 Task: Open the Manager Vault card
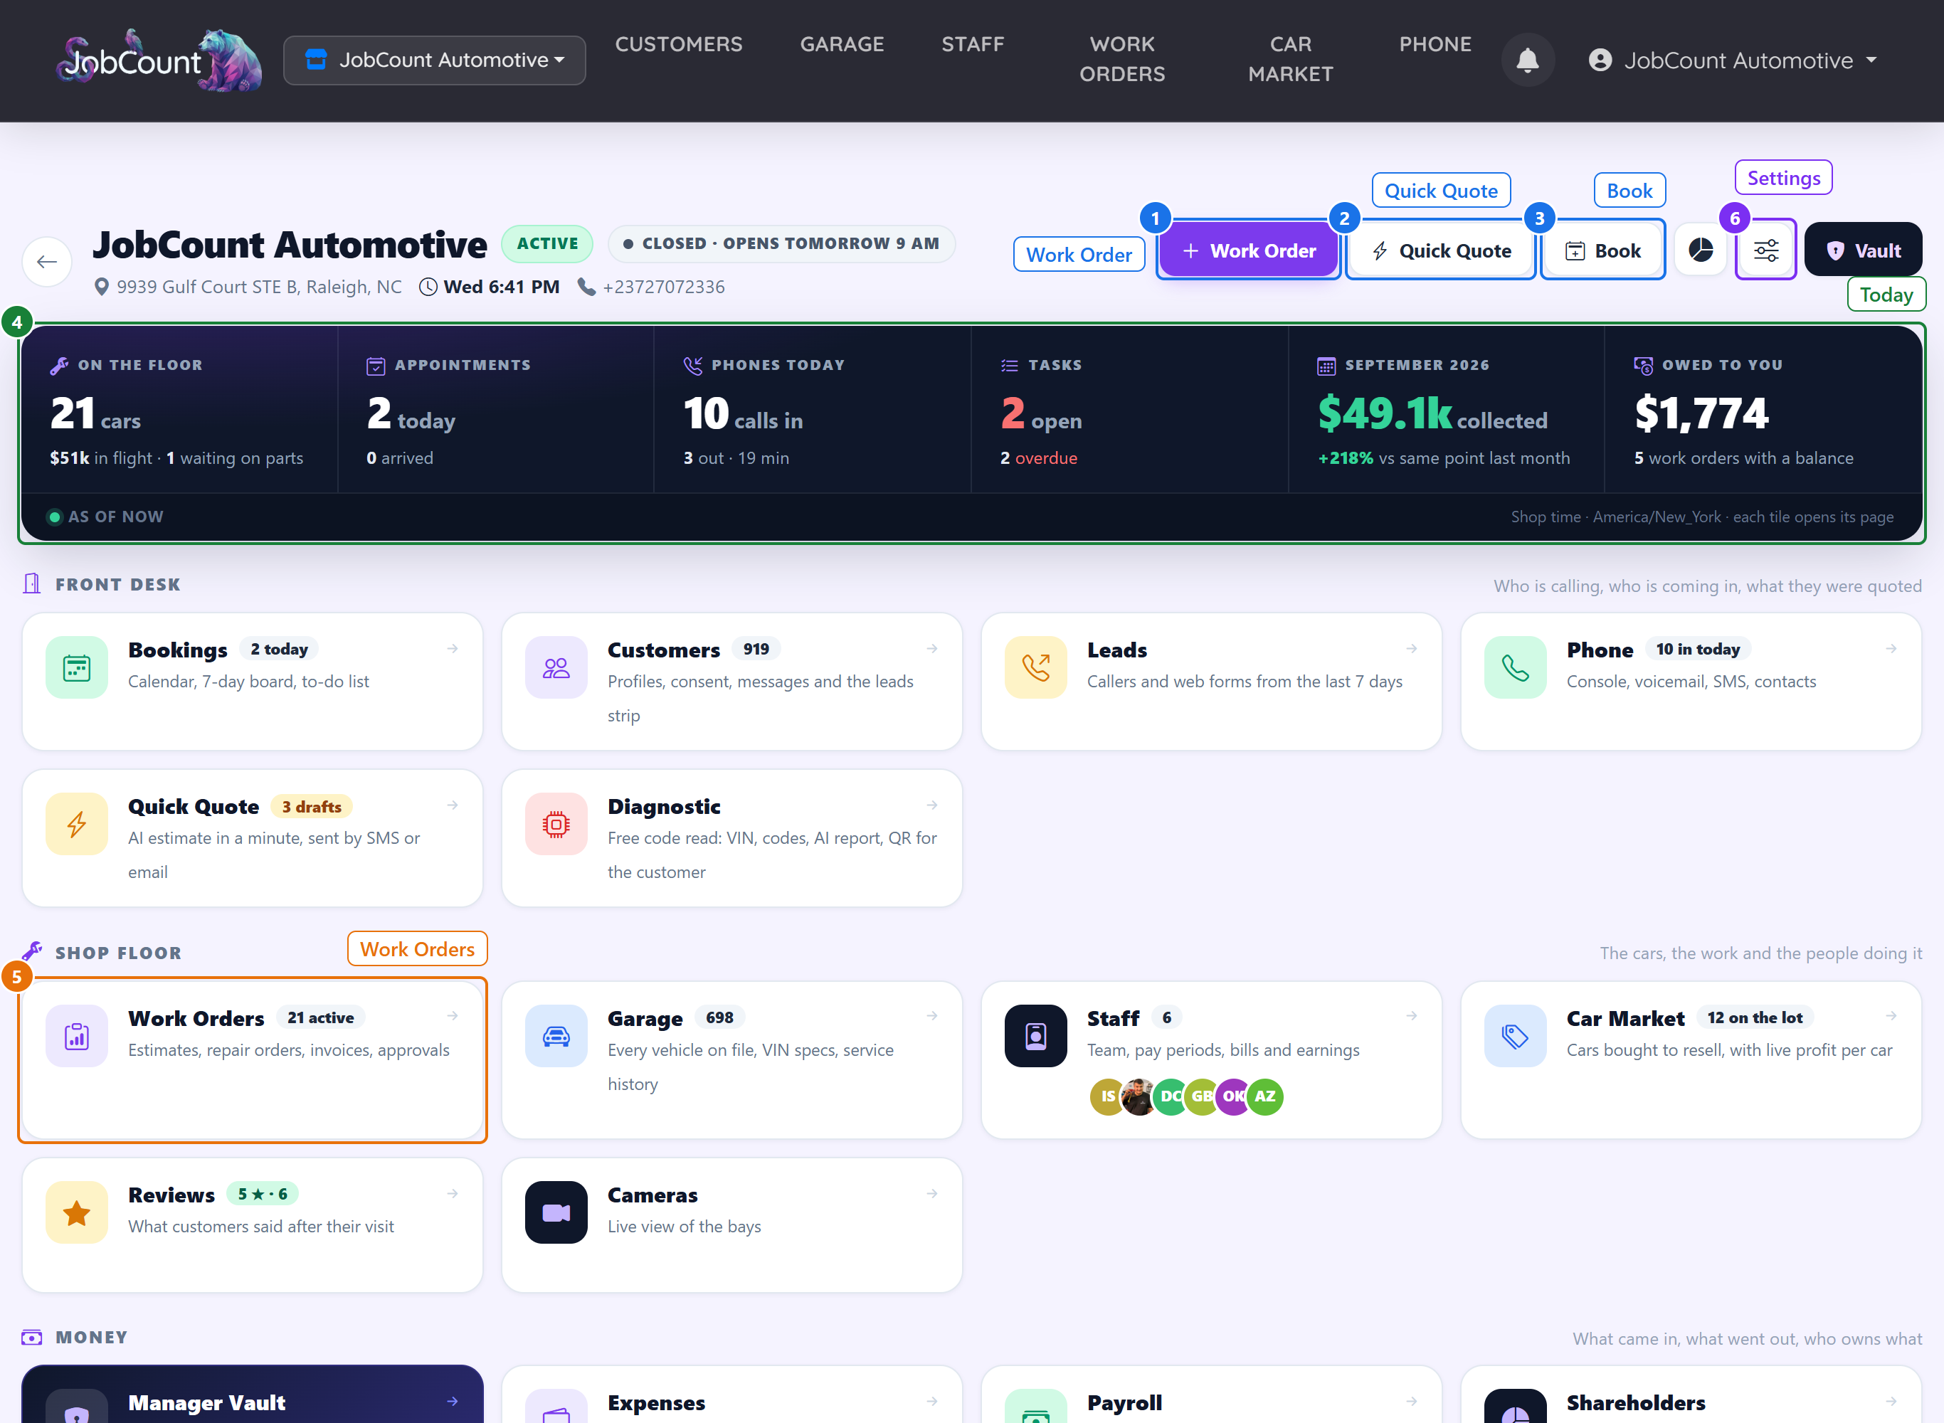coord(253,1395)
